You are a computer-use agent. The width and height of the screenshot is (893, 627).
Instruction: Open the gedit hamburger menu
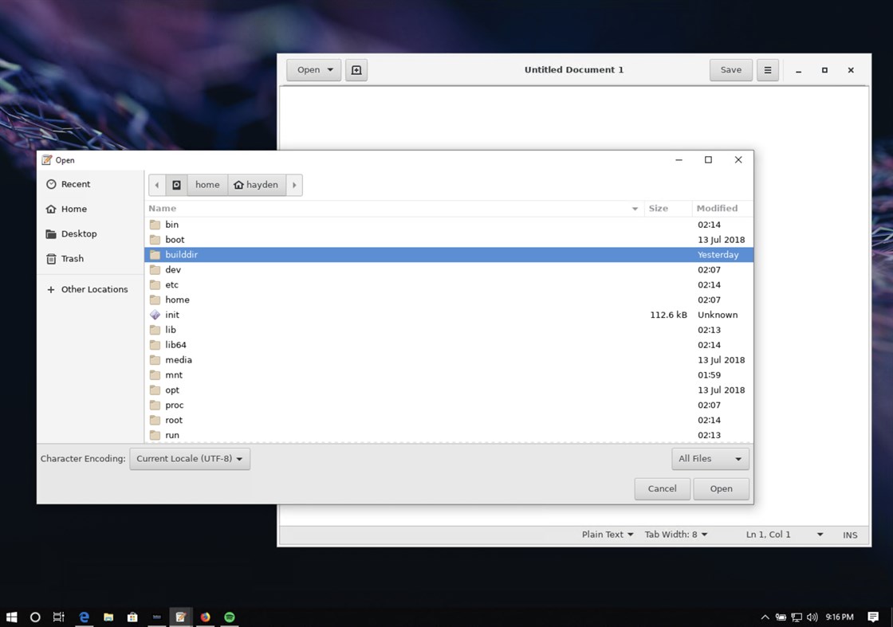(x=767, y=69)
